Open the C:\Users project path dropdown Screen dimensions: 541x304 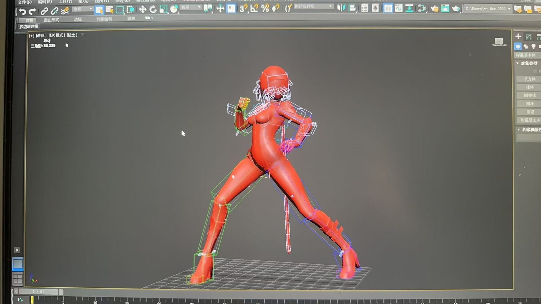[488, 9]
